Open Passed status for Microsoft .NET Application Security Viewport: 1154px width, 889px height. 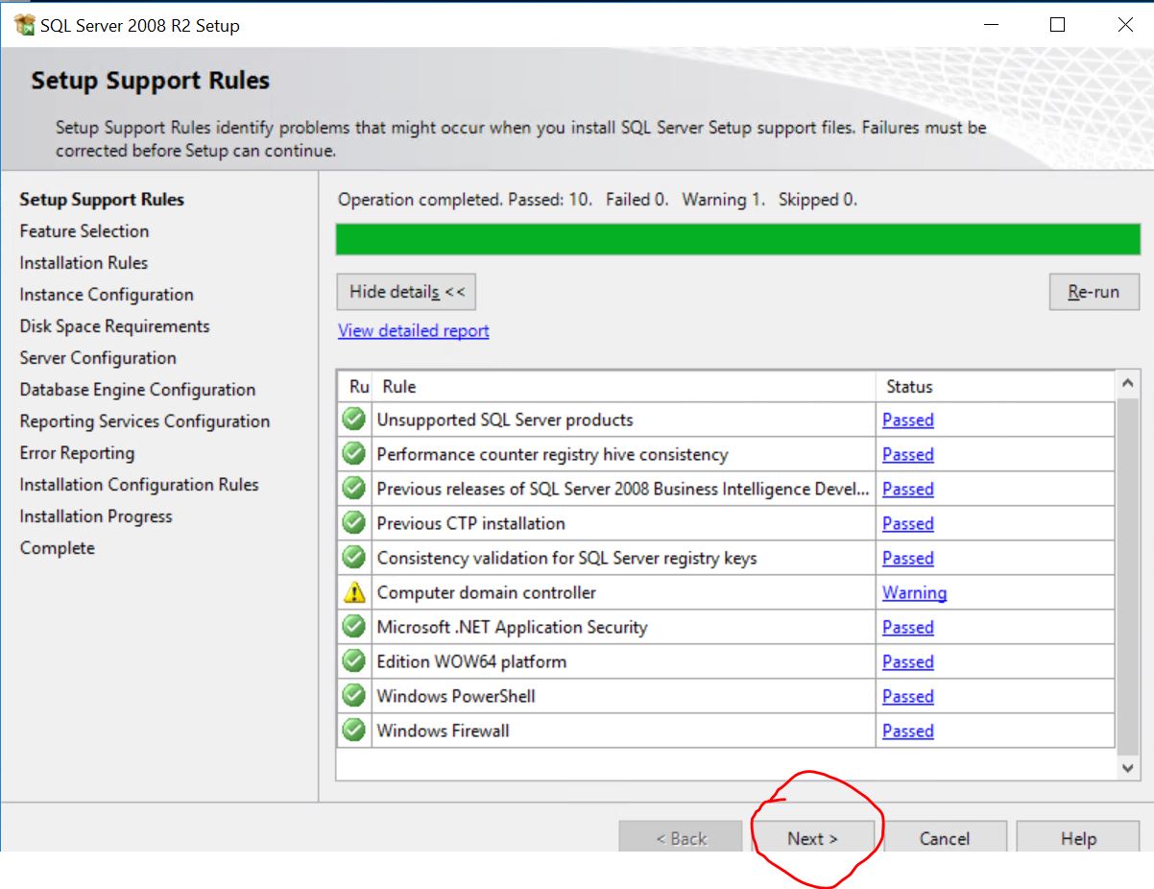click(x=908, y=627)
